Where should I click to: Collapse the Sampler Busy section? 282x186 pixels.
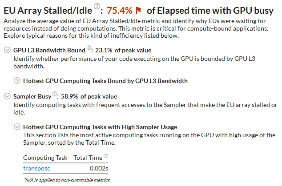7,95
